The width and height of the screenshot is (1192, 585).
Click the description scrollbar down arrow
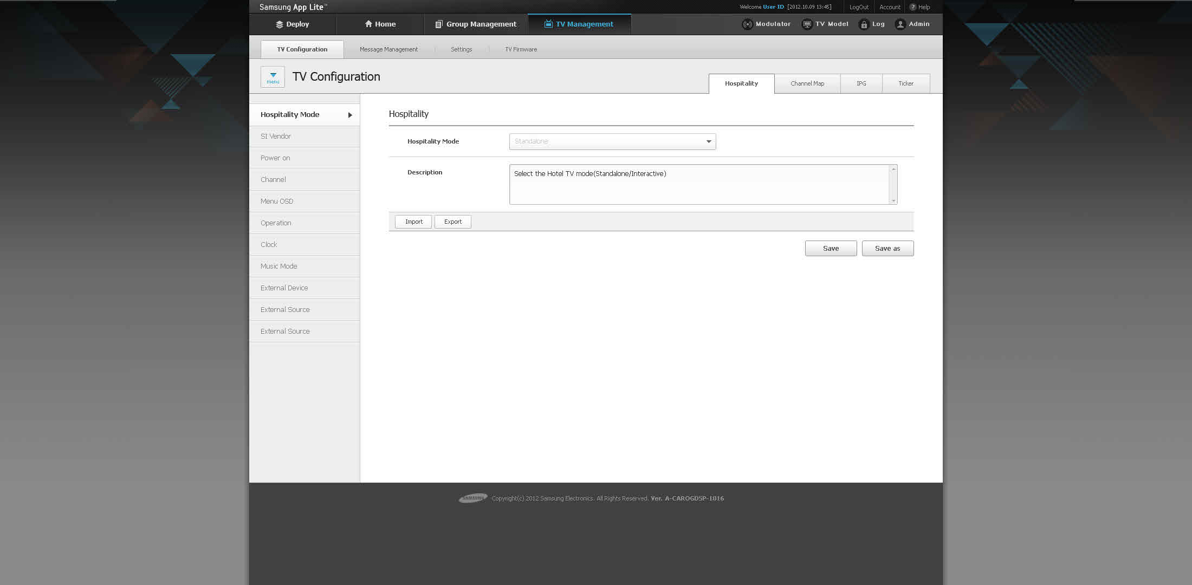tap(893, 200)
